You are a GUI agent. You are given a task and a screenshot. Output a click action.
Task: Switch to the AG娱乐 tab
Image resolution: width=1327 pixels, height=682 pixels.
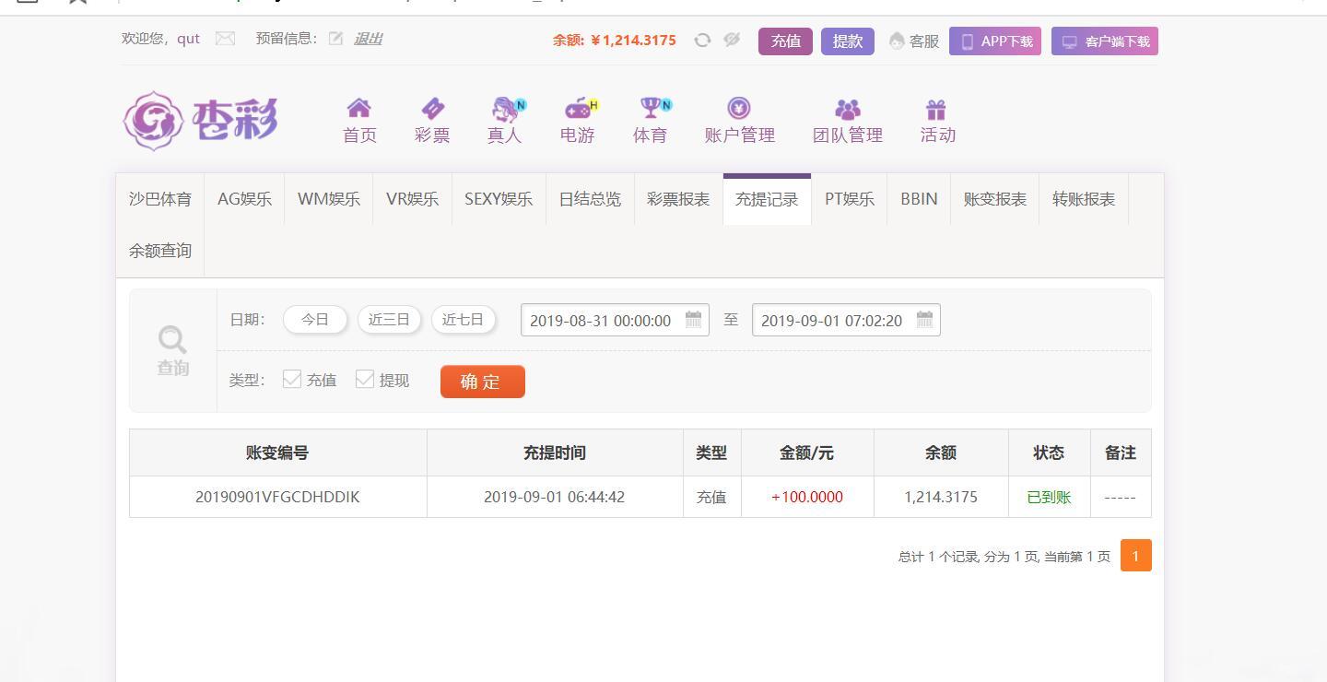(244, 199)
